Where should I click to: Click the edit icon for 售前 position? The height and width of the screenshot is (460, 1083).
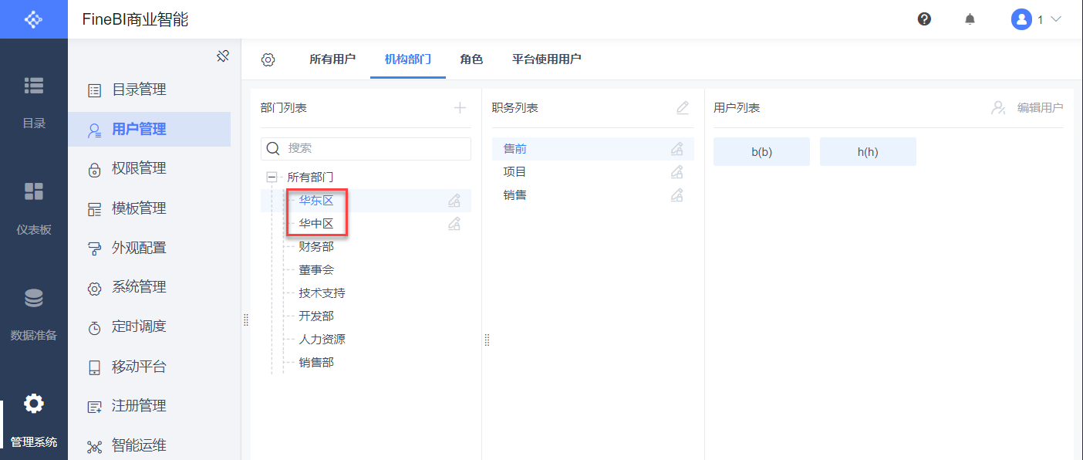(676, 149)
